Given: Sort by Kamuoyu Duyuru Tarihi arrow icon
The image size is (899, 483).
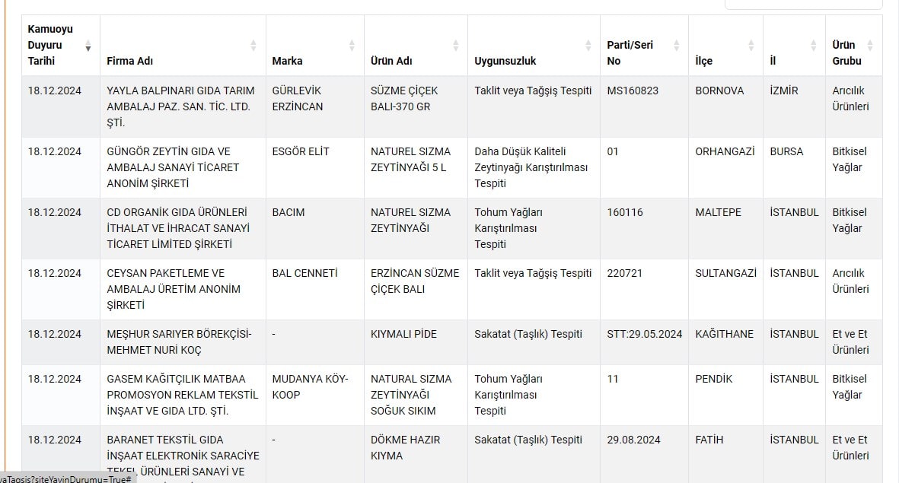Looking at the screenshot, I should (x=88, y=45).
